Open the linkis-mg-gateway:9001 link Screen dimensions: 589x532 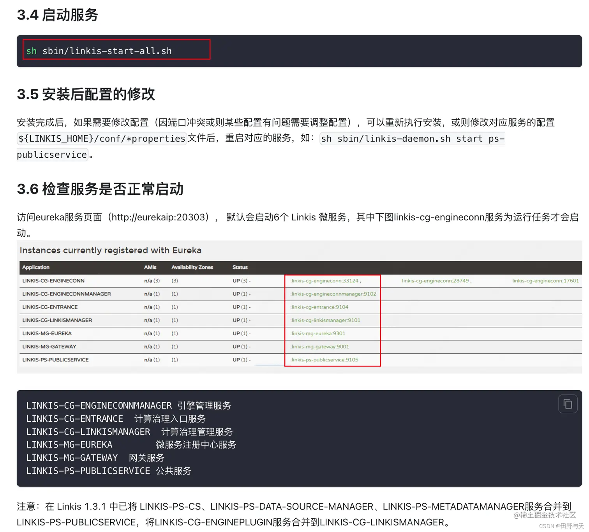pyautogui.click(x=320, y=347)
